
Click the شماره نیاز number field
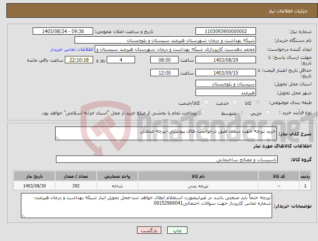(x=226, y=31)
